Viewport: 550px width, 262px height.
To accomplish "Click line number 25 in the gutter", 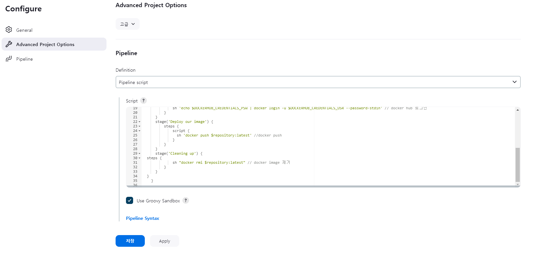I will tap(135, 136).
